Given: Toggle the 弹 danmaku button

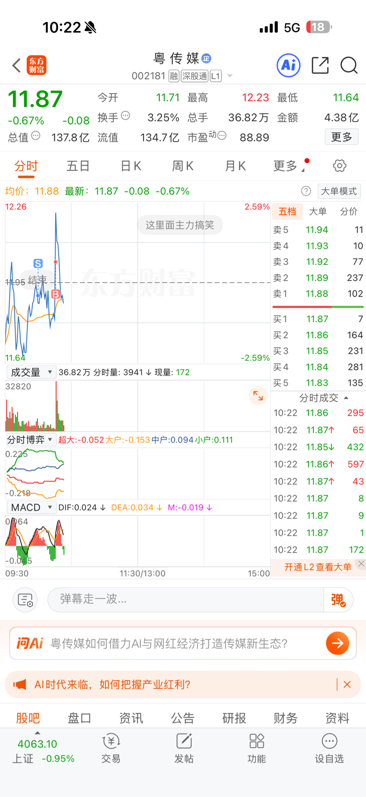Looking at the screenshot, I should (x=338, y=600).
